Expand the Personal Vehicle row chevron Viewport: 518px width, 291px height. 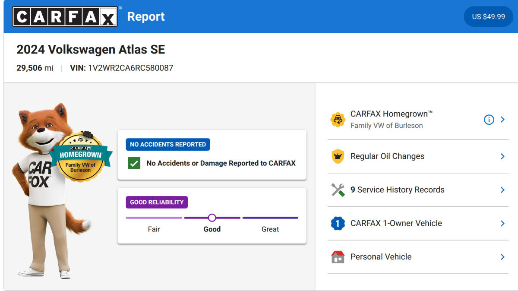point(502,257)
